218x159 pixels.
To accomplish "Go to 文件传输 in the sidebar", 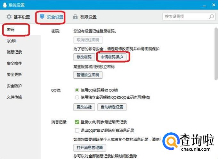I will point(14,97).
